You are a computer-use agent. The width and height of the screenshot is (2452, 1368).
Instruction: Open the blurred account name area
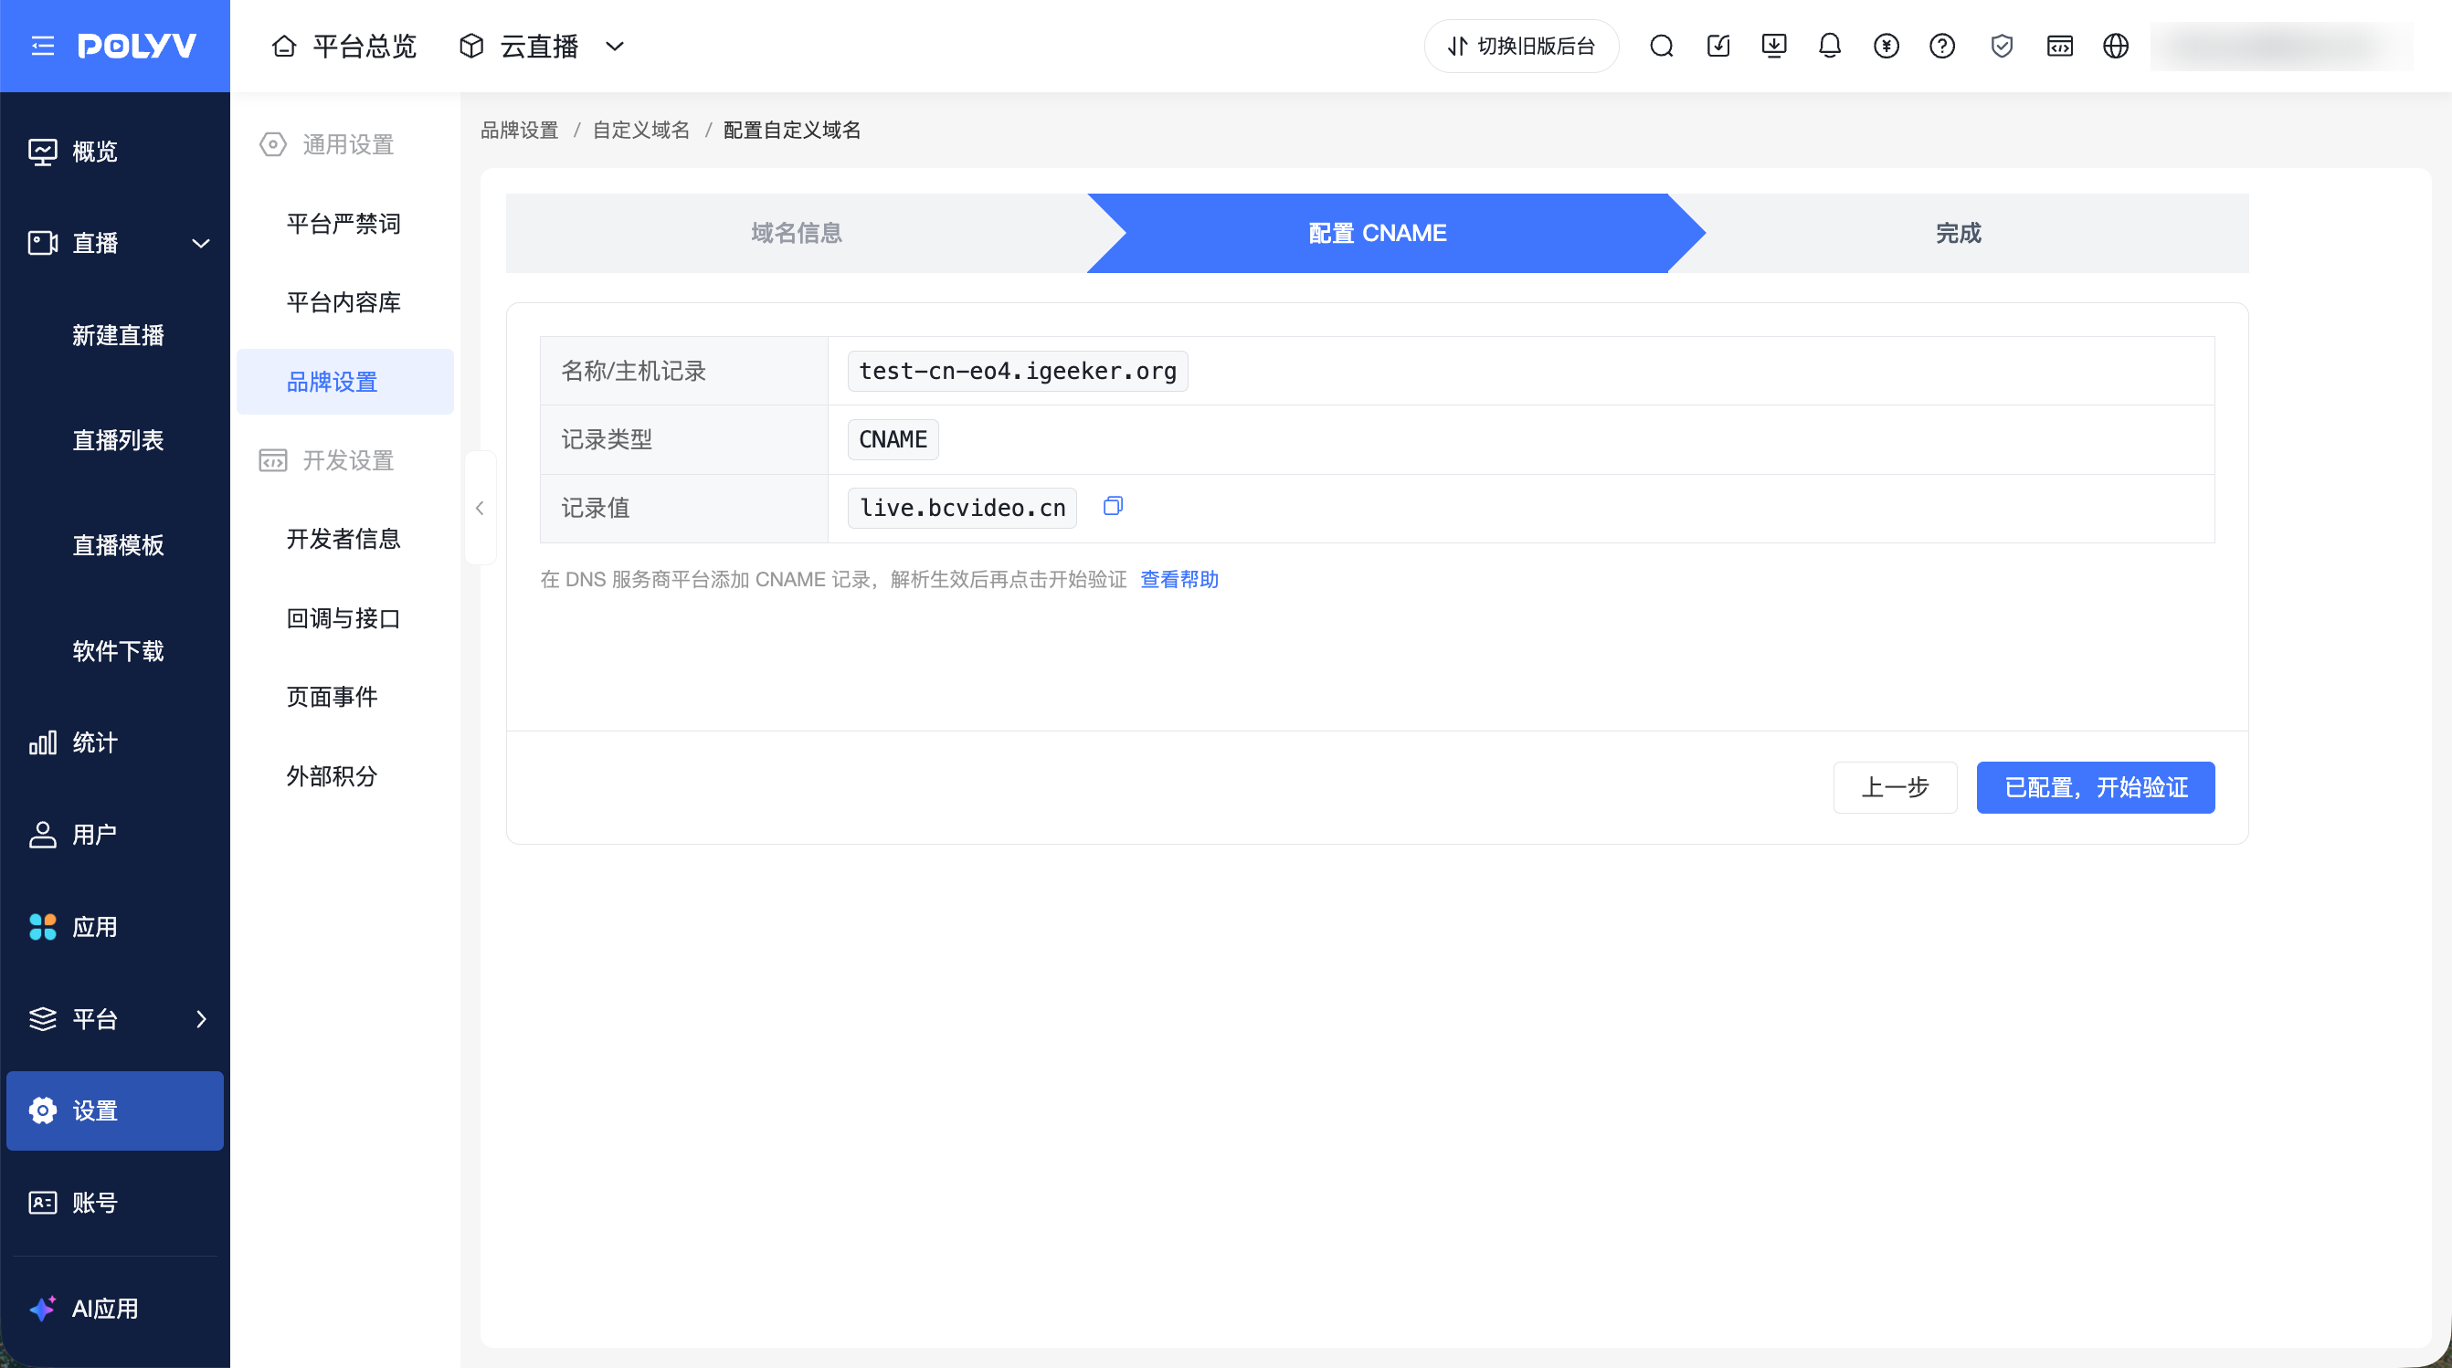[2280, 46]
